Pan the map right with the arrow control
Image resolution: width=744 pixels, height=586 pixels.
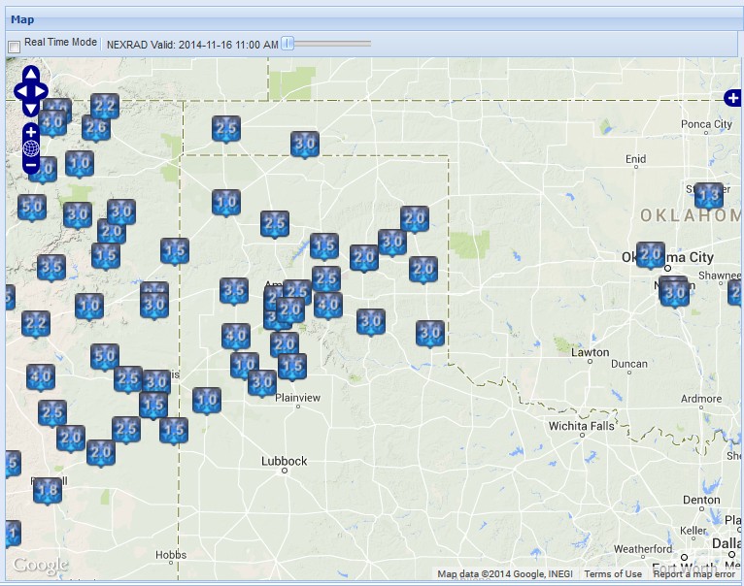41,91
